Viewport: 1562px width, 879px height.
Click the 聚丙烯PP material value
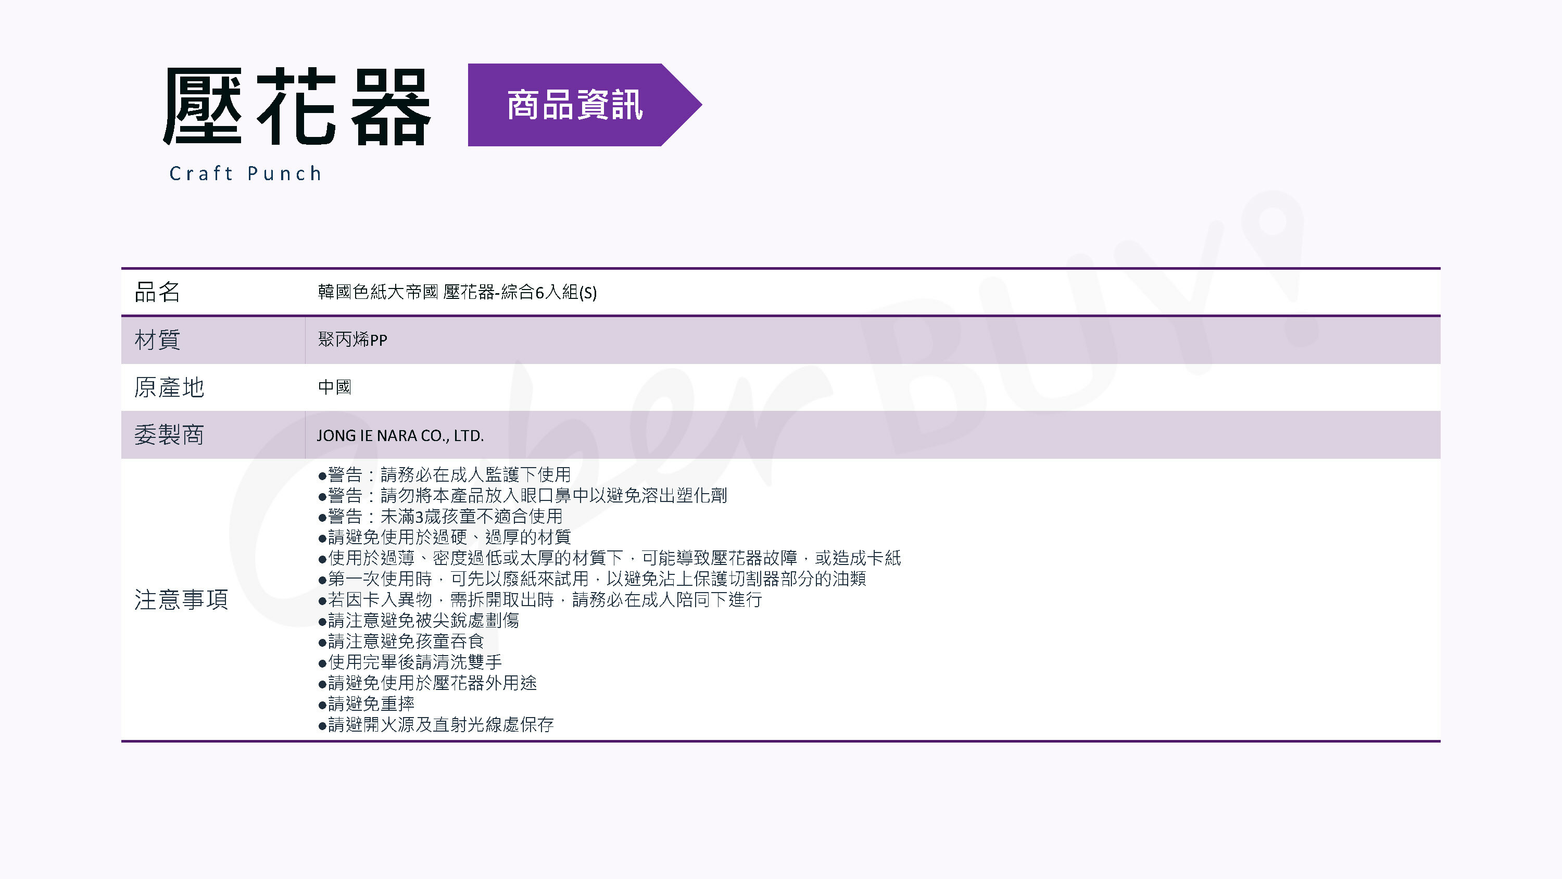coord(352,340)
